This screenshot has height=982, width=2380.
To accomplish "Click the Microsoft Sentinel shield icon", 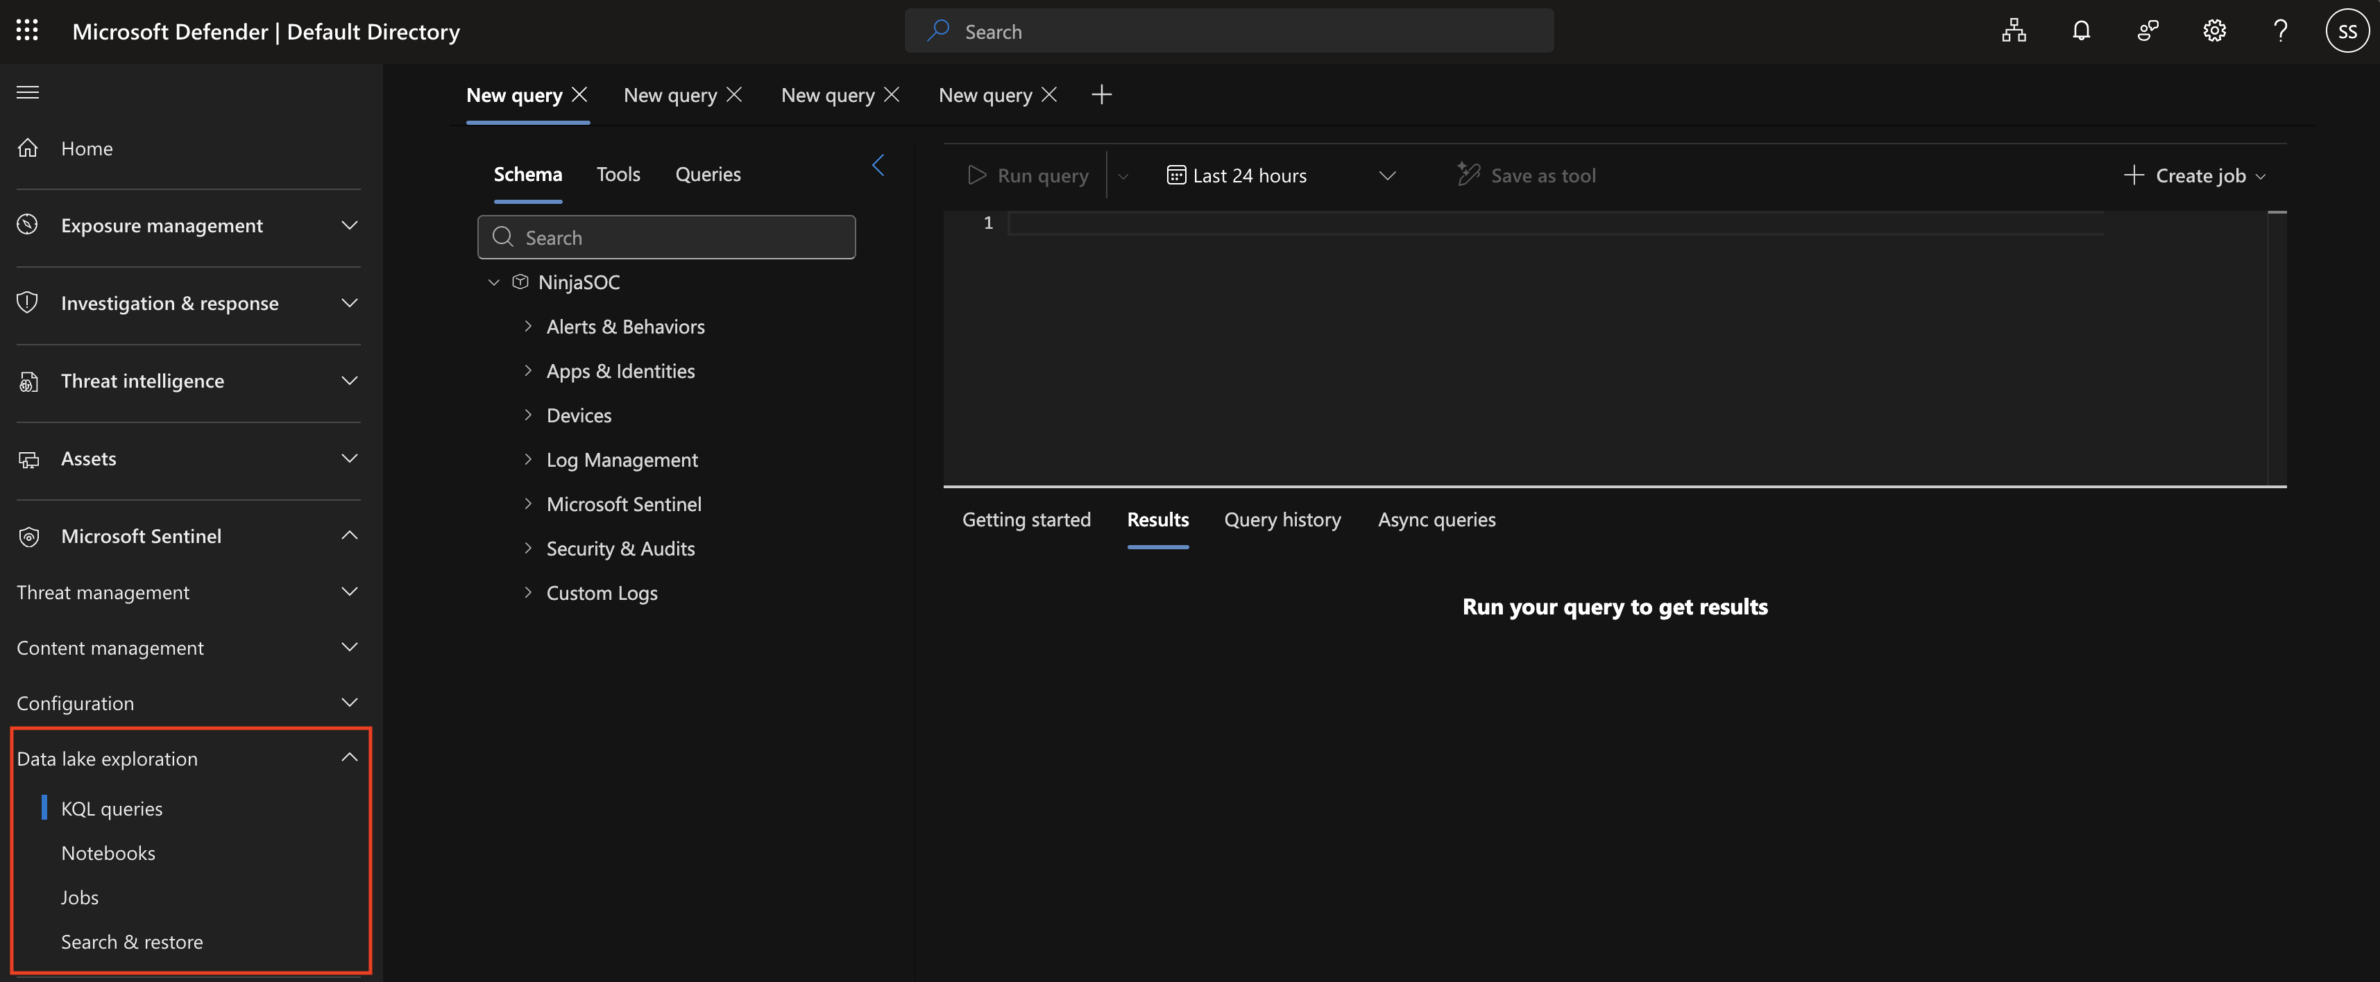I will tap(28, 536).
